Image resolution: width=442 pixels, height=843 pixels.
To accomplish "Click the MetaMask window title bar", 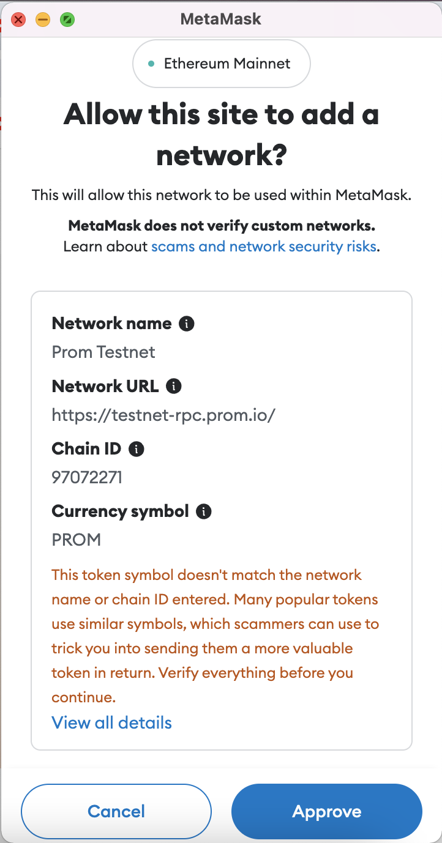I will [221, 19].
